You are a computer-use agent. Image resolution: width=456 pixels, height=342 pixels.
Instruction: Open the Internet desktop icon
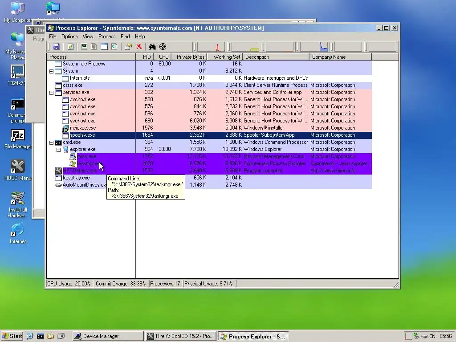pos(18,233)
